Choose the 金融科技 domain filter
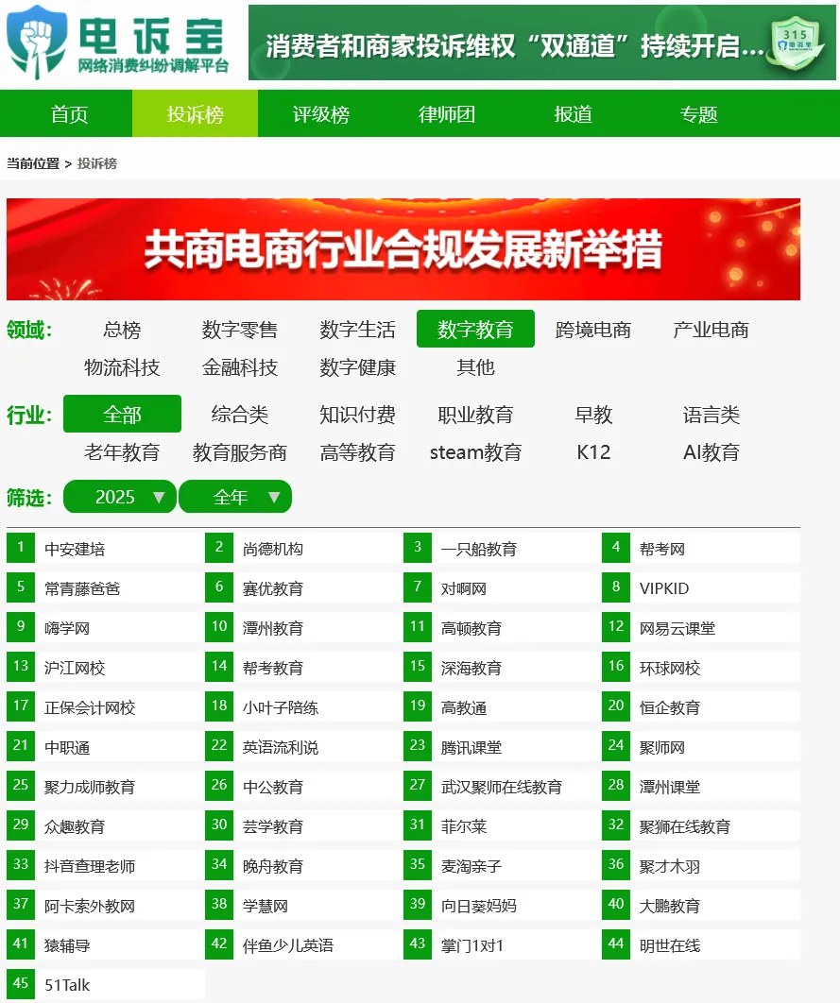Screen dimensions: 840x1003 tap(240, 367)
